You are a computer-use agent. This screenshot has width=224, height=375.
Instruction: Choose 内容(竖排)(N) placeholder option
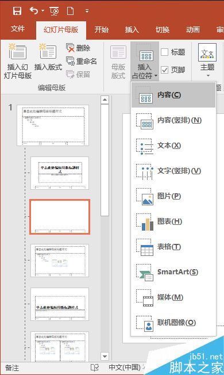(x=173, y=120)
